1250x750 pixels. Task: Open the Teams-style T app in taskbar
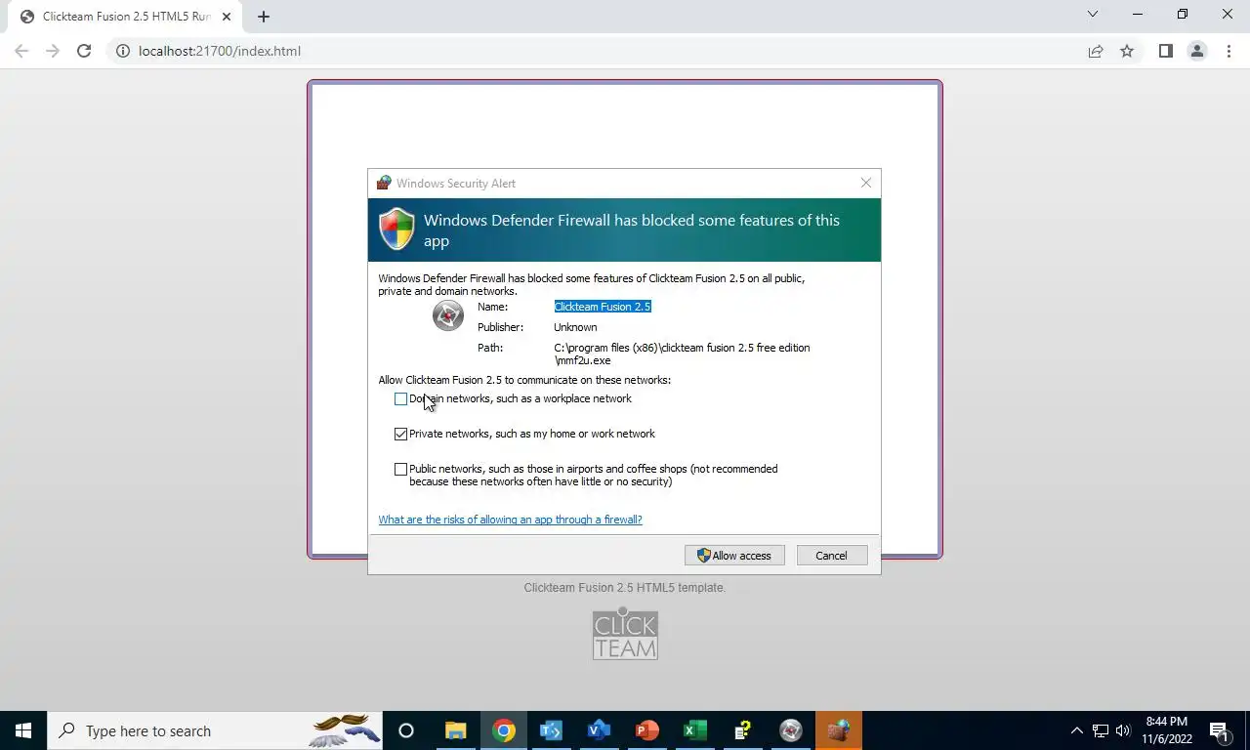click(x=551, y=730)
